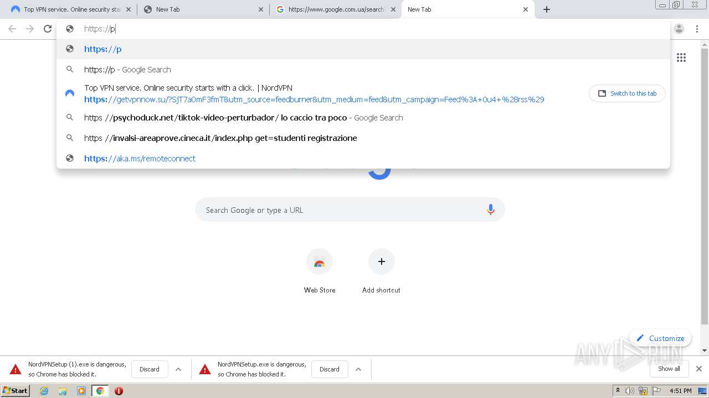Open the Windows Start menu
The height and width of the screenshot is (398, 709).
[x=16, y=391]
